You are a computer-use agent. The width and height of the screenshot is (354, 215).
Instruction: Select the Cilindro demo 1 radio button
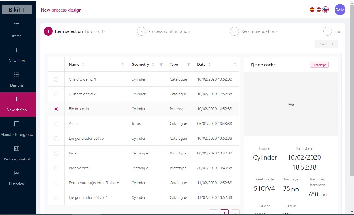click(x=56, y=79)
